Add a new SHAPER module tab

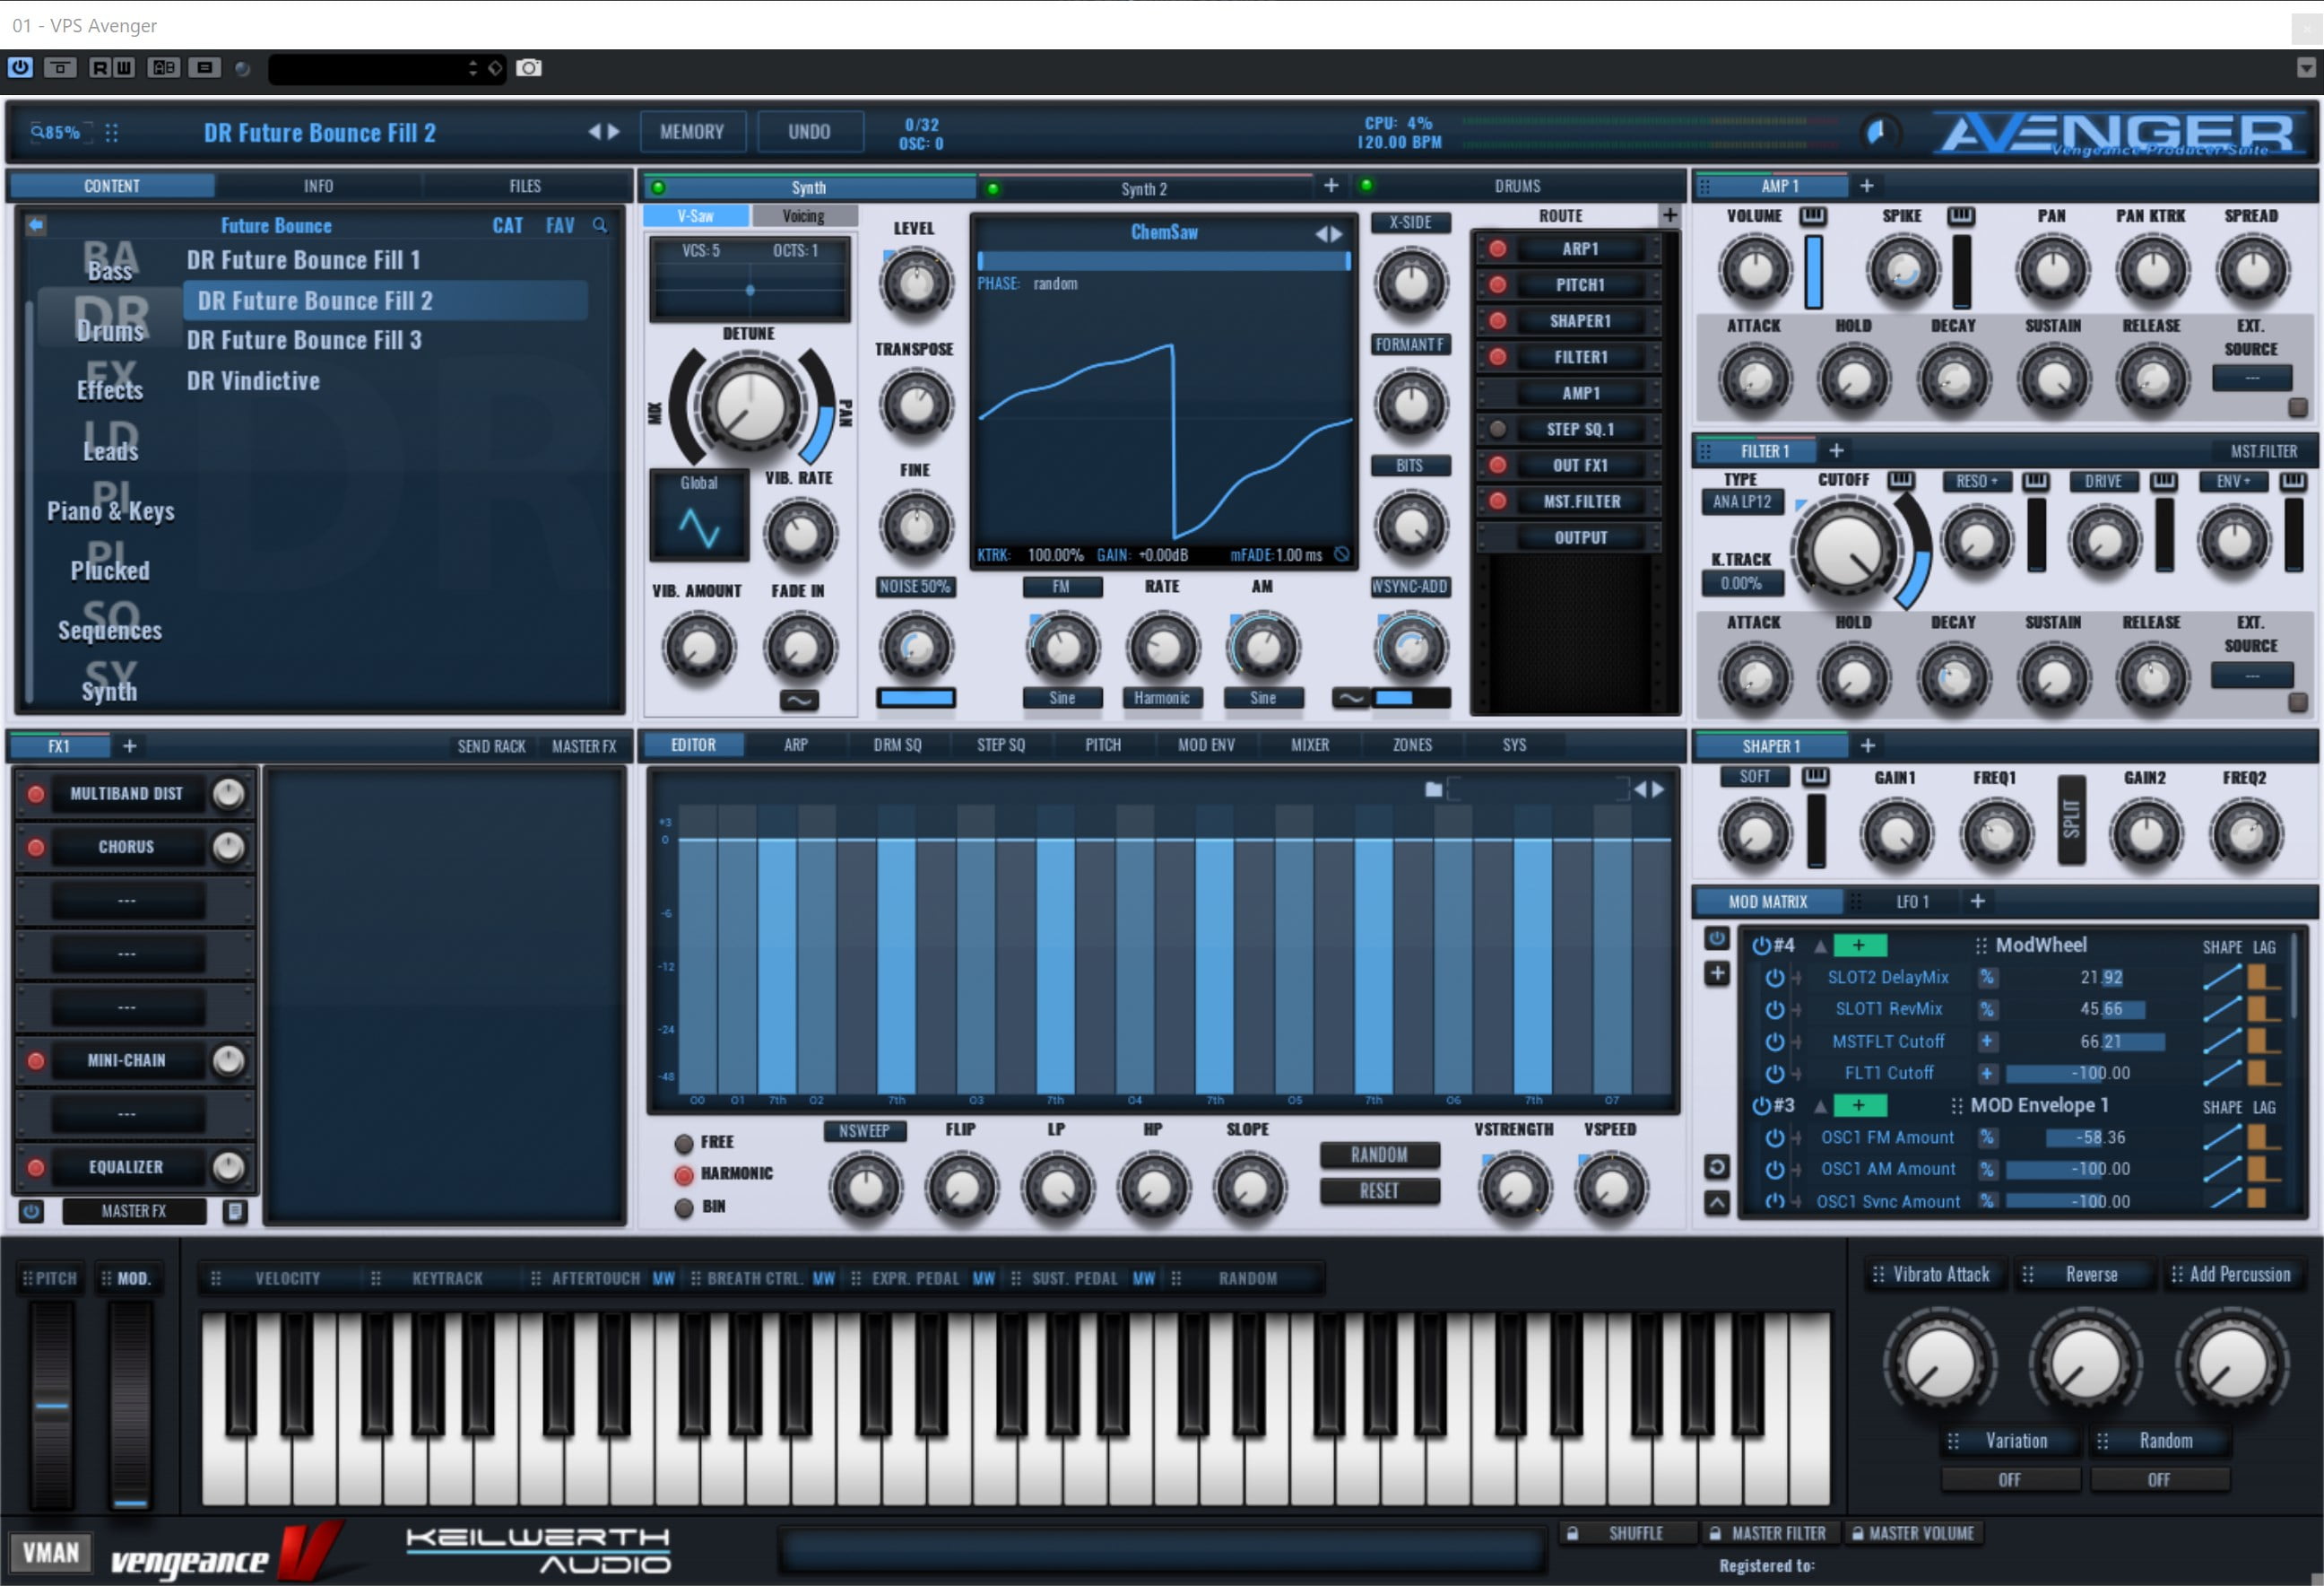point(1867,745)
